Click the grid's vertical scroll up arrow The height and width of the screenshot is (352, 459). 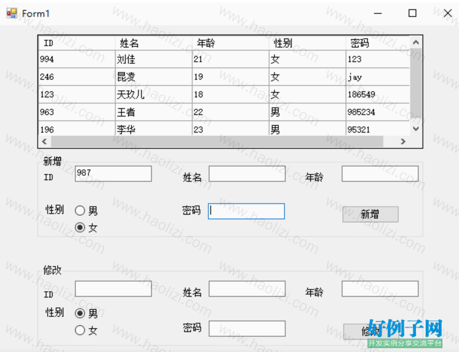pos(416,43)
